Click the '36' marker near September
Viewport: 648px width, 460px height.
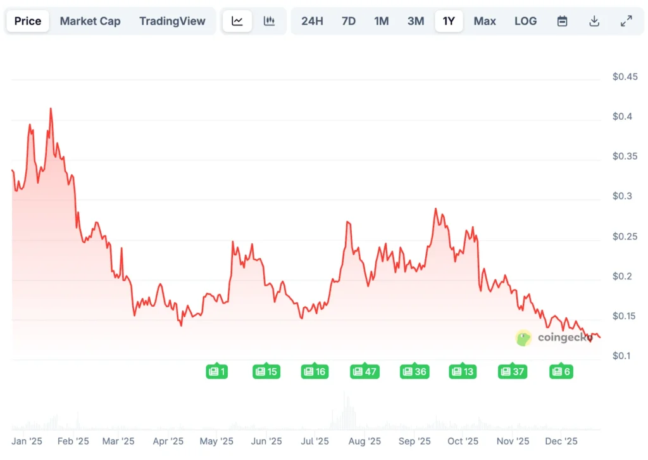coord(414,372)
